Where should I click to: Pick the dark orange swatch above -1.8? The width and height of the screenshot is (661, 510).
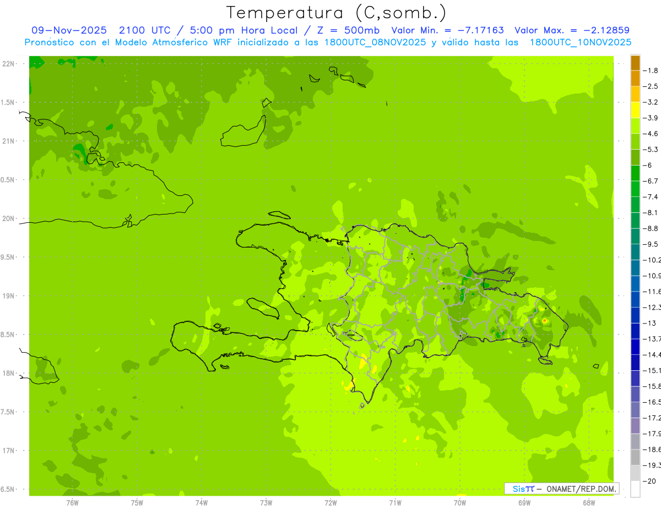point(635,63)
